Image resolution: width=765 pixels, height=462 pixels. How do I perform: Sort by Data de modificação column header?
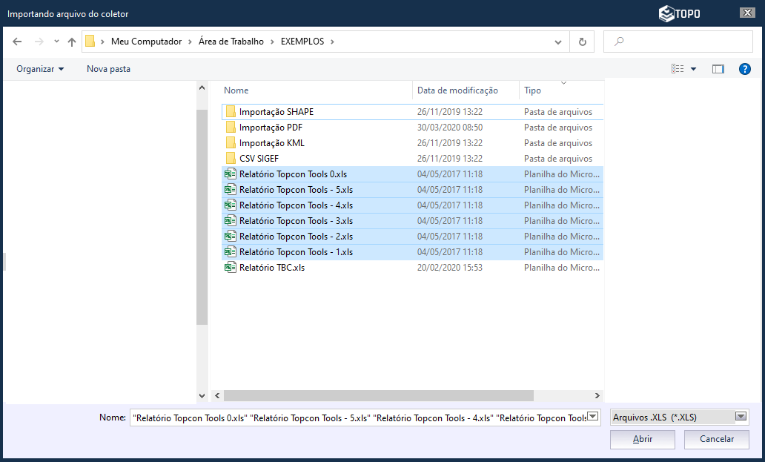click(x=457, y=90)
